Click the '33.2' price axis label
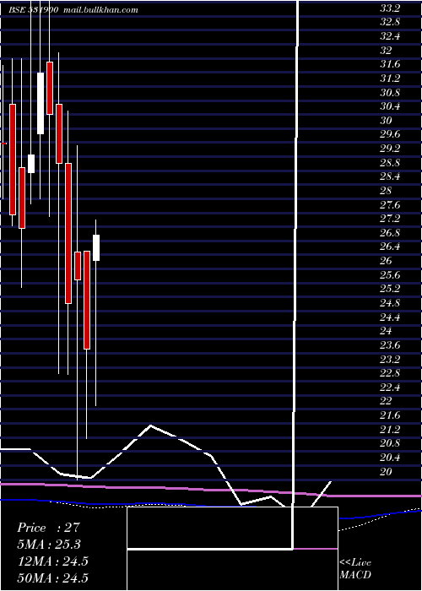 [x=390, y=8]
